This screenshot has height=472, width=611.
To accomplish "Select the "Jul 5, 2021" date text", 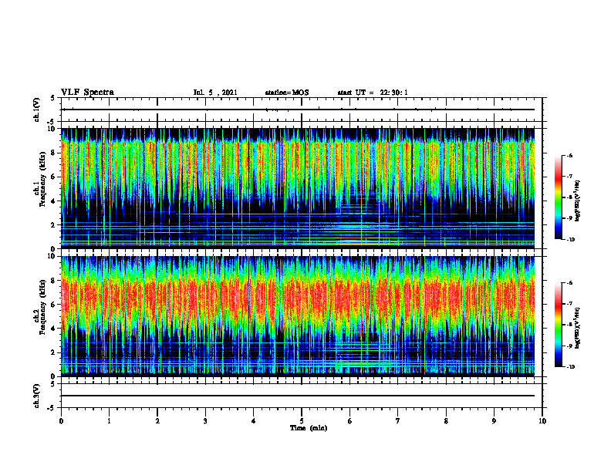I will [215, 93].
